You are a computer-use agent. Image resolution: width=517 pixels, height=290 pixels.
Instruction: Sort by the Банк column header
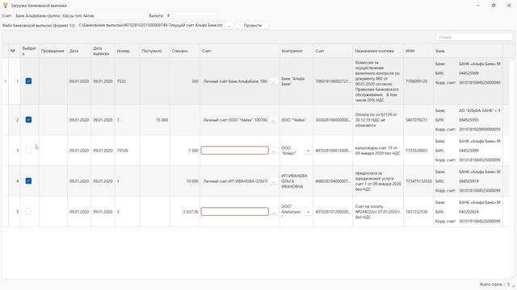click(468, 51)
